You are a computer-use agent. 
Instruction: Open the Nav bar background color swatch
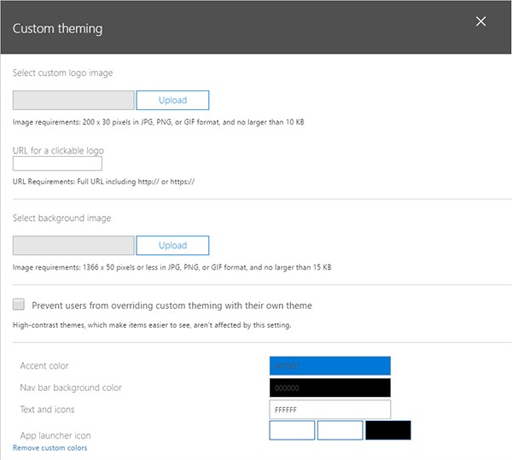click(329, 387)
